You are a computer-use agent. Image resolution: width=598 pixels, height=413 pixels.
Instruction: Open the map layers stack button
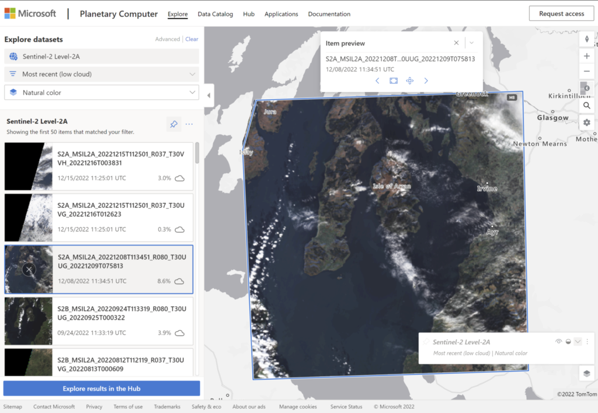(587, 373)
